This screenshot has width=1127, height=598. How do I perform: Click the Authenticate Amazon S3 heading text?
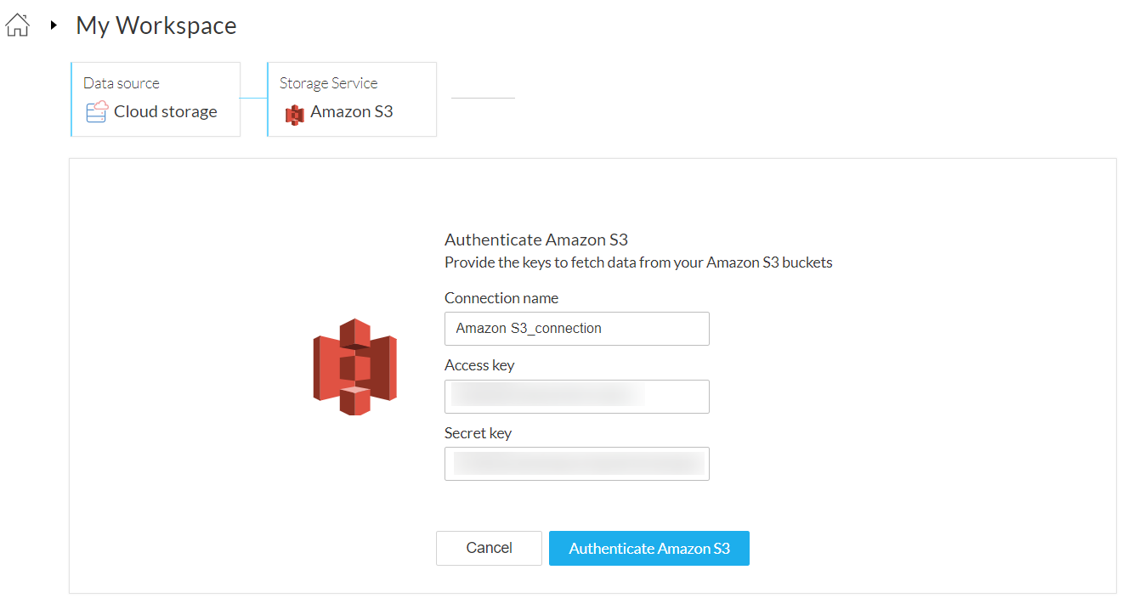tap(535, 240)
